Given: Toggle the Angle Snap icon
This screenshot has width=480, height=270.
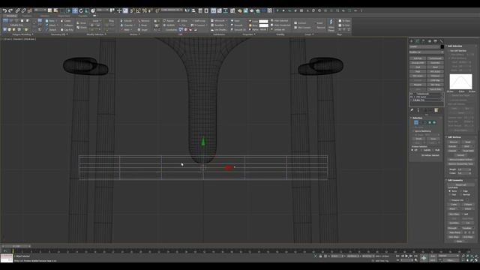Looking at the screenshot, I should click(x=138, y=10).
